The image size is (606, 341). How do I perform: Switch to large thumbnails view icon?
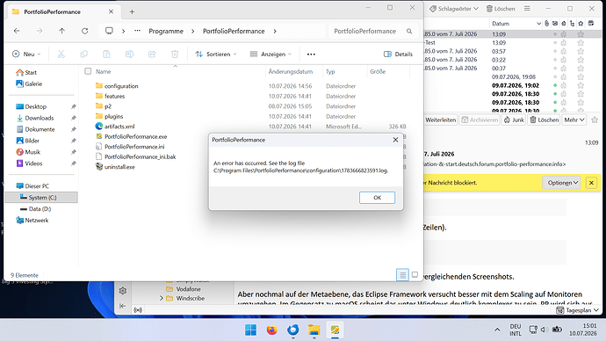[x=415, y=275]
